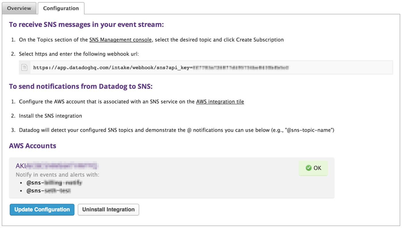Open the AWS integration tile link

point(220,101)
